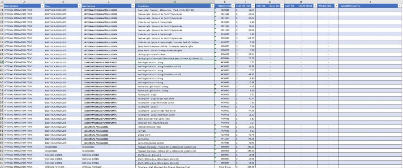
Task: Select the Additional Notes header cell
Action: [370, 6]
